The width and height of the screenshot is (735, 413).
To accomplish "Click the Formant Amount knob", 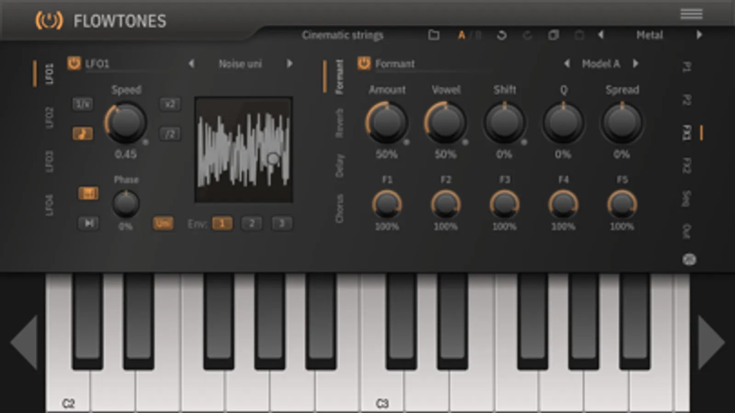I will (387, 123).
